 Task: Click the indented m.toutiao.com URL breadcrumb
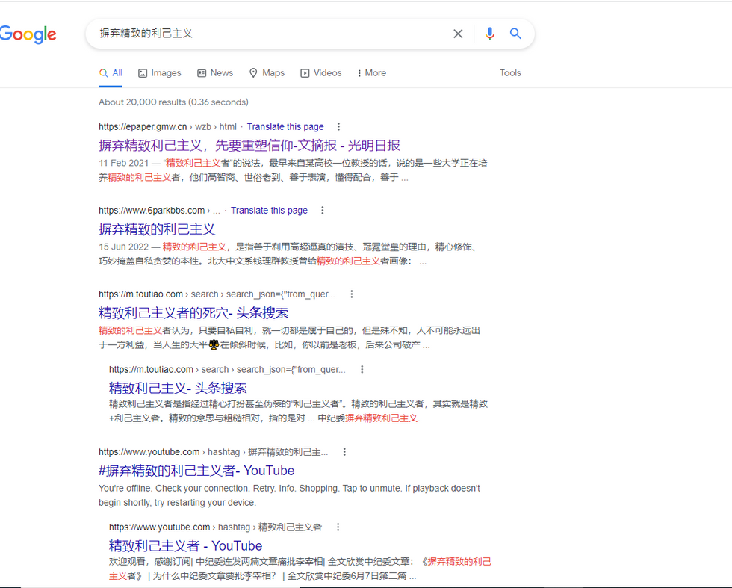(227, 369)
